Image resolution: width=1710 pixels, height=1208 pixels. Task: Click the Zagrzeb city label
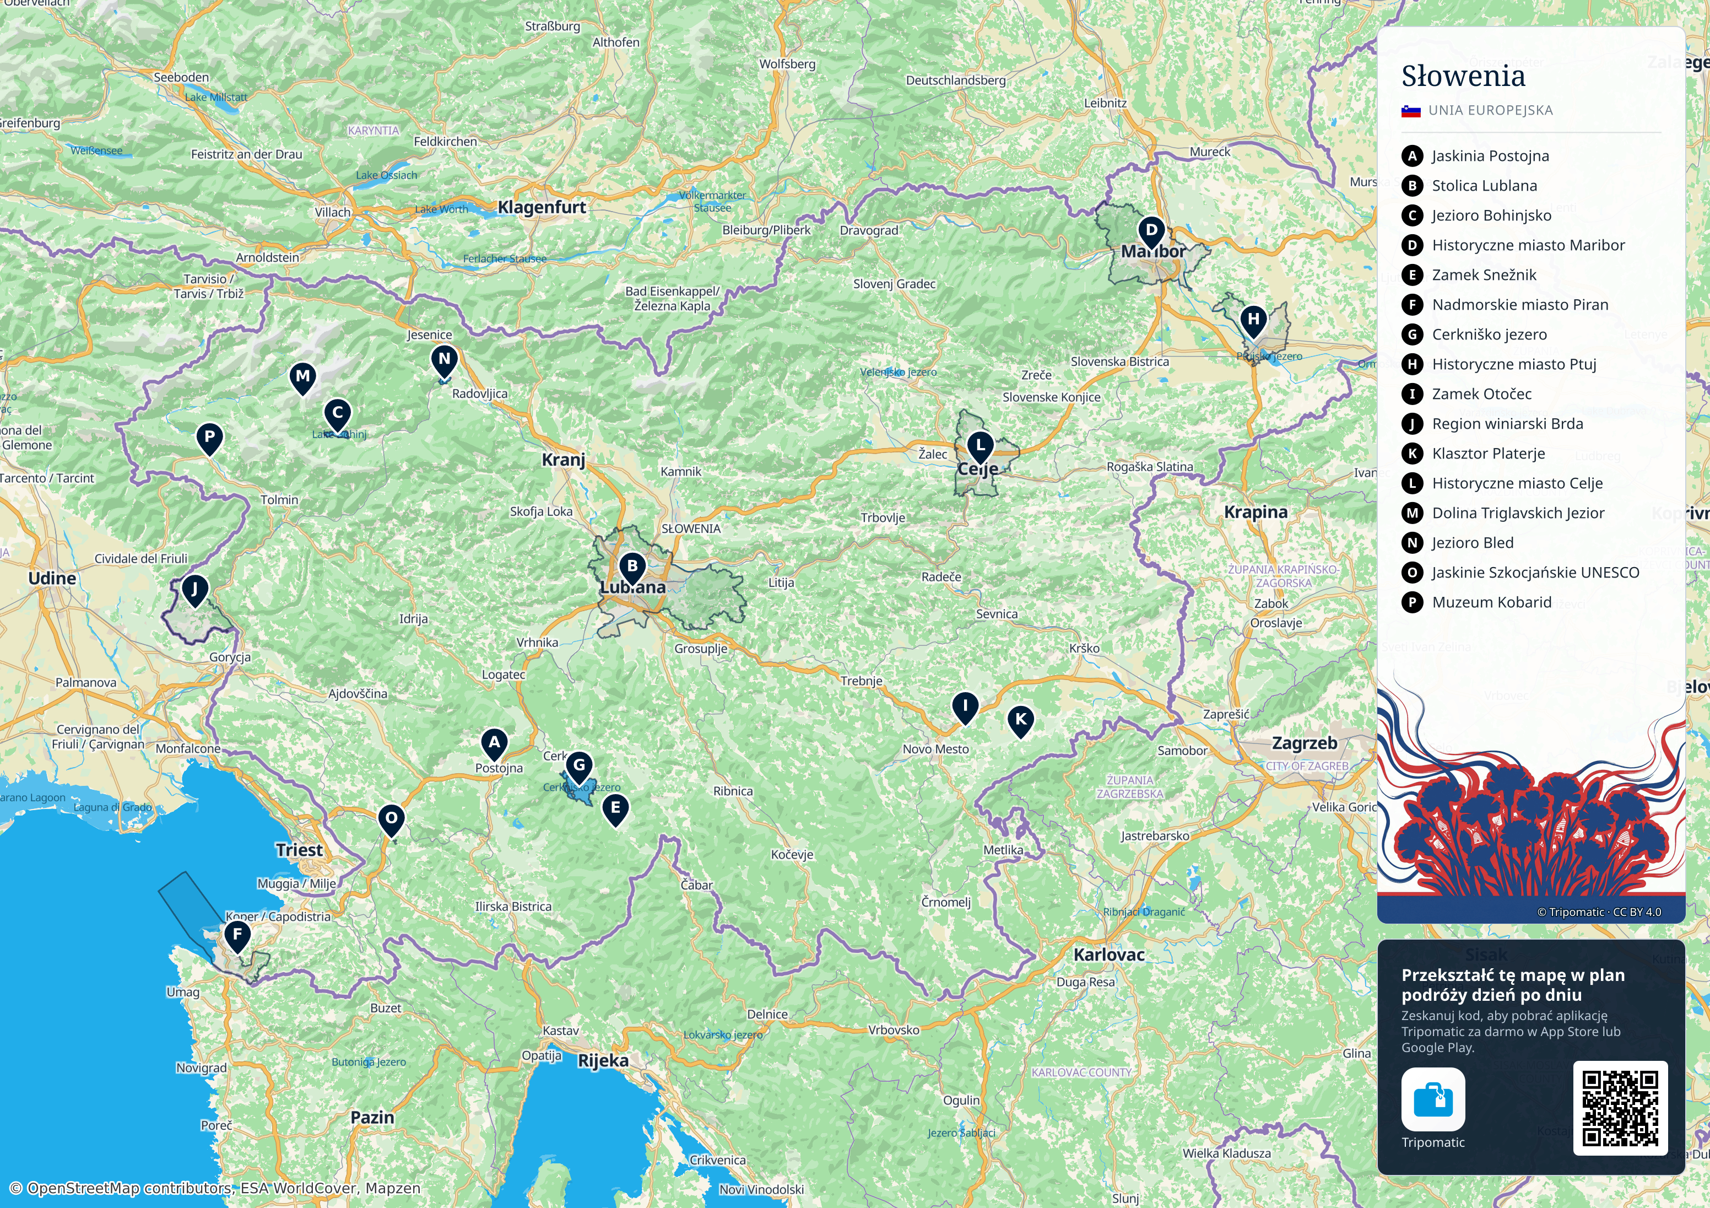(x=1304, y=743)
